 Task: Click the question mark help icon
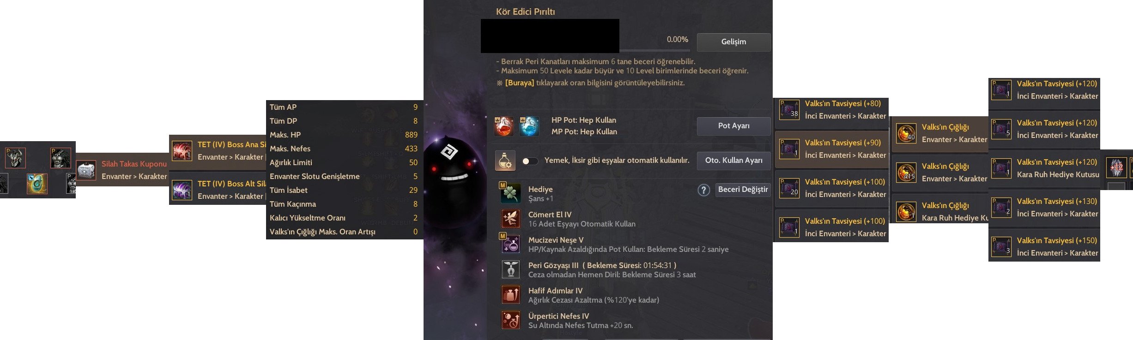pyautogui.click(x=703, y=190)
